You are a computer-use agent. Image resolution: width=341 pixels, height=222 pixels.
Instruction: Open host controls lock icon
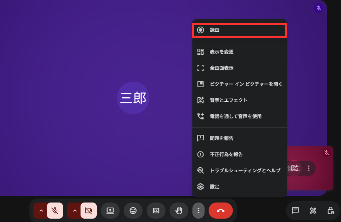pos(331,211)
